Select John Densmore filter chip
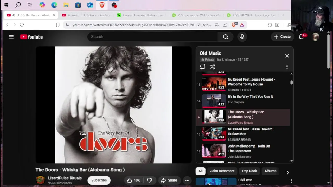 click(222, 171)
